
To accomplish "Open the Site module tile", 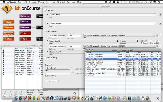I will tap(25, 33).
